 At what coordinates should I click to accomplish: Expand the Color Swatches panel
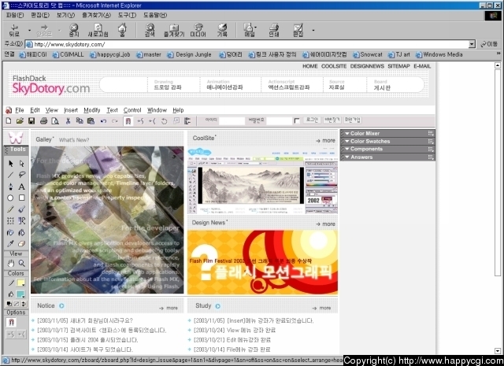click(347, 141)
